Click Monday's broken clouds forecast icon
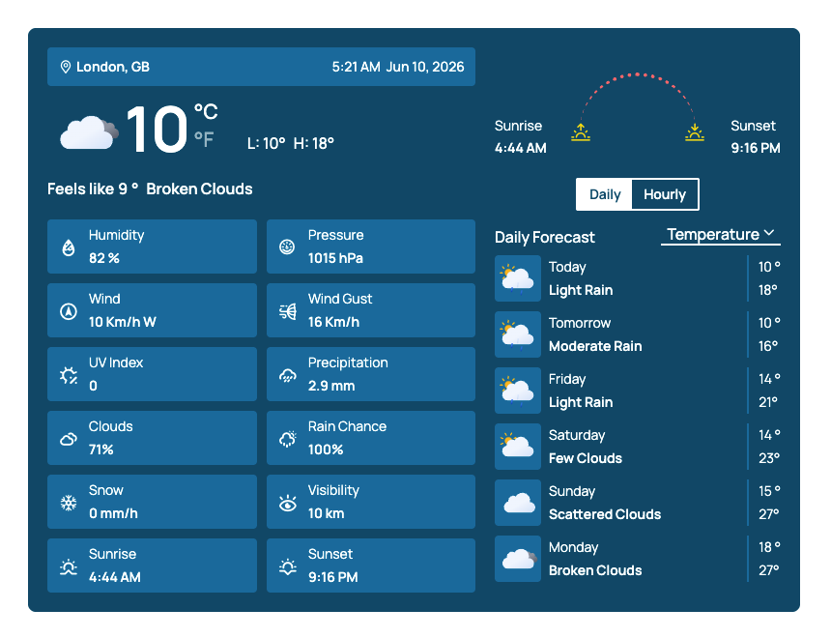831x638 pixels. (x=518, y=559)
